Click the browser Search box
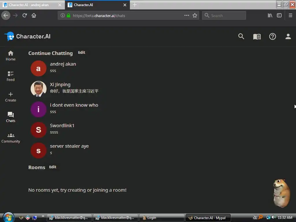Image resolution: width=296 pixels, height=222 pixels. click(x=224, y=15)
